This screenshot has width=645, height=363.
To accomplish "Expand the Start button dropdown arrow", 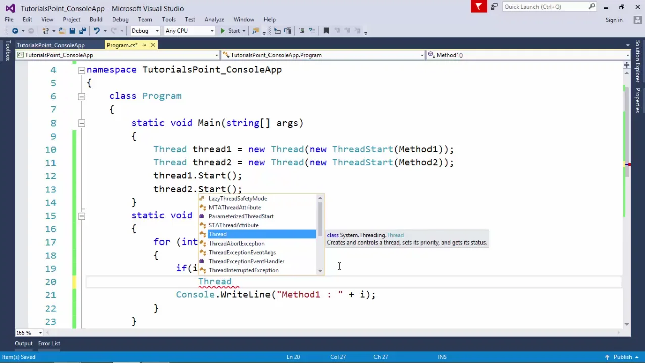I will click(x=244, y=31).
